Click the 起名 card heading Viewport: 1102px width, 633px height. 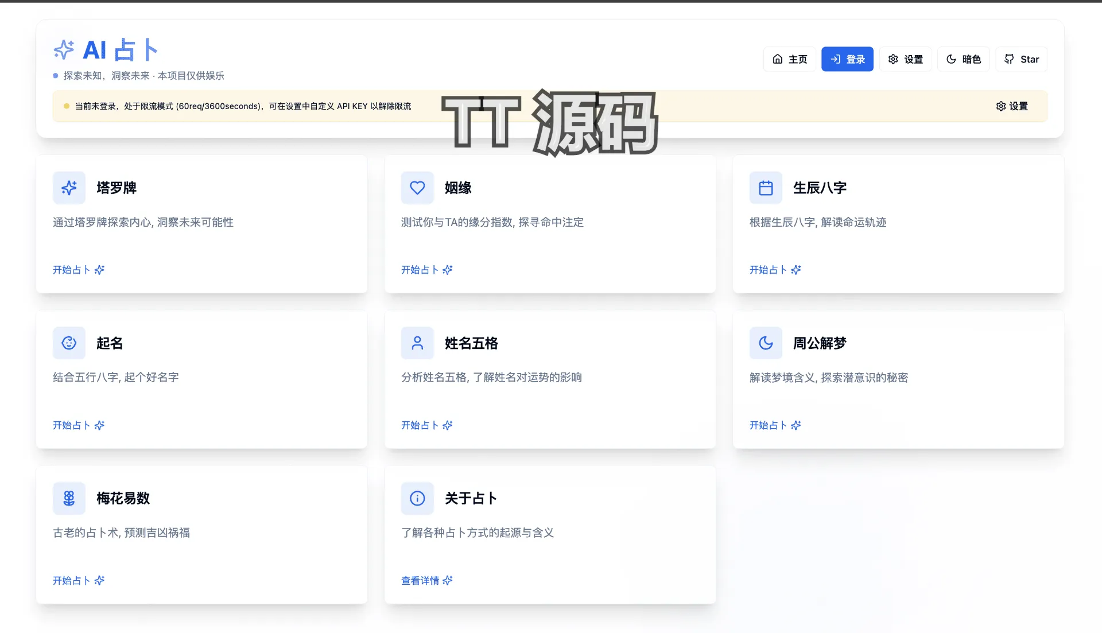click(x=110, y=343)
